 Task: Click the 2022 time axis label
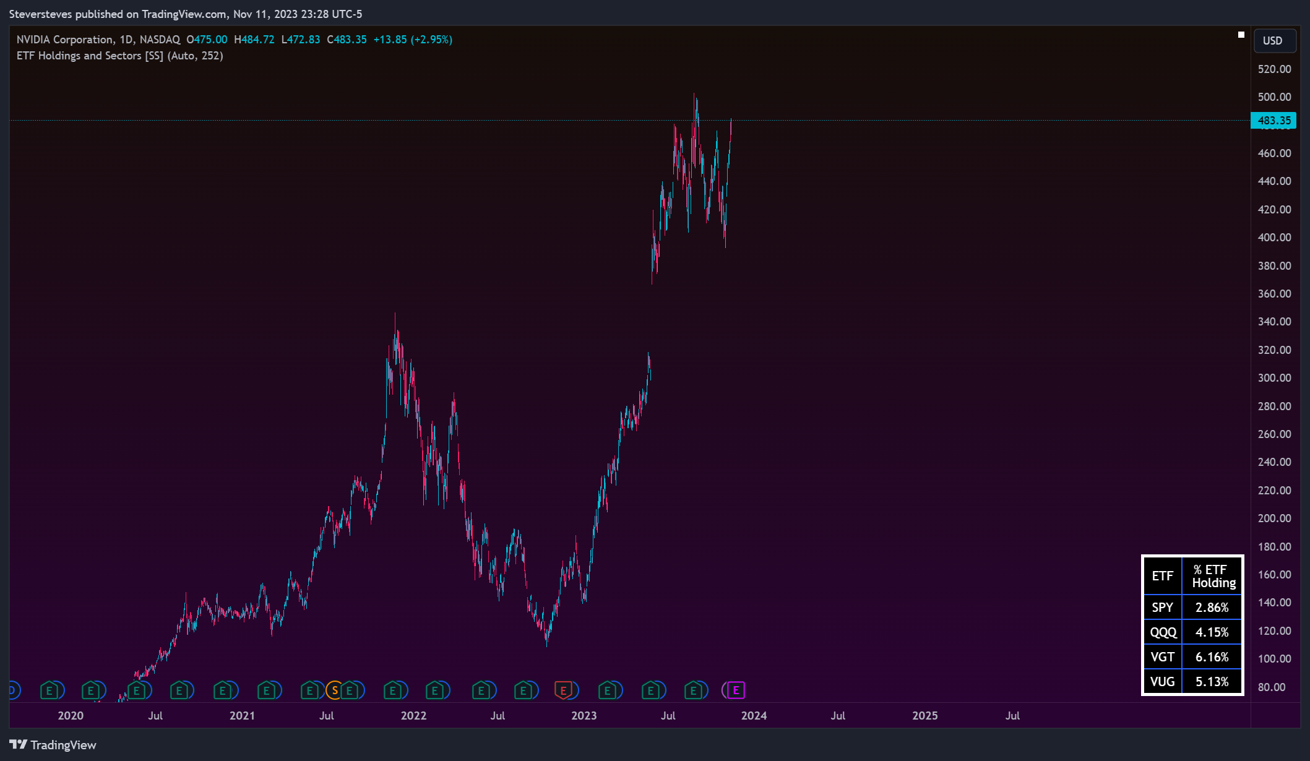click(413, 716)
